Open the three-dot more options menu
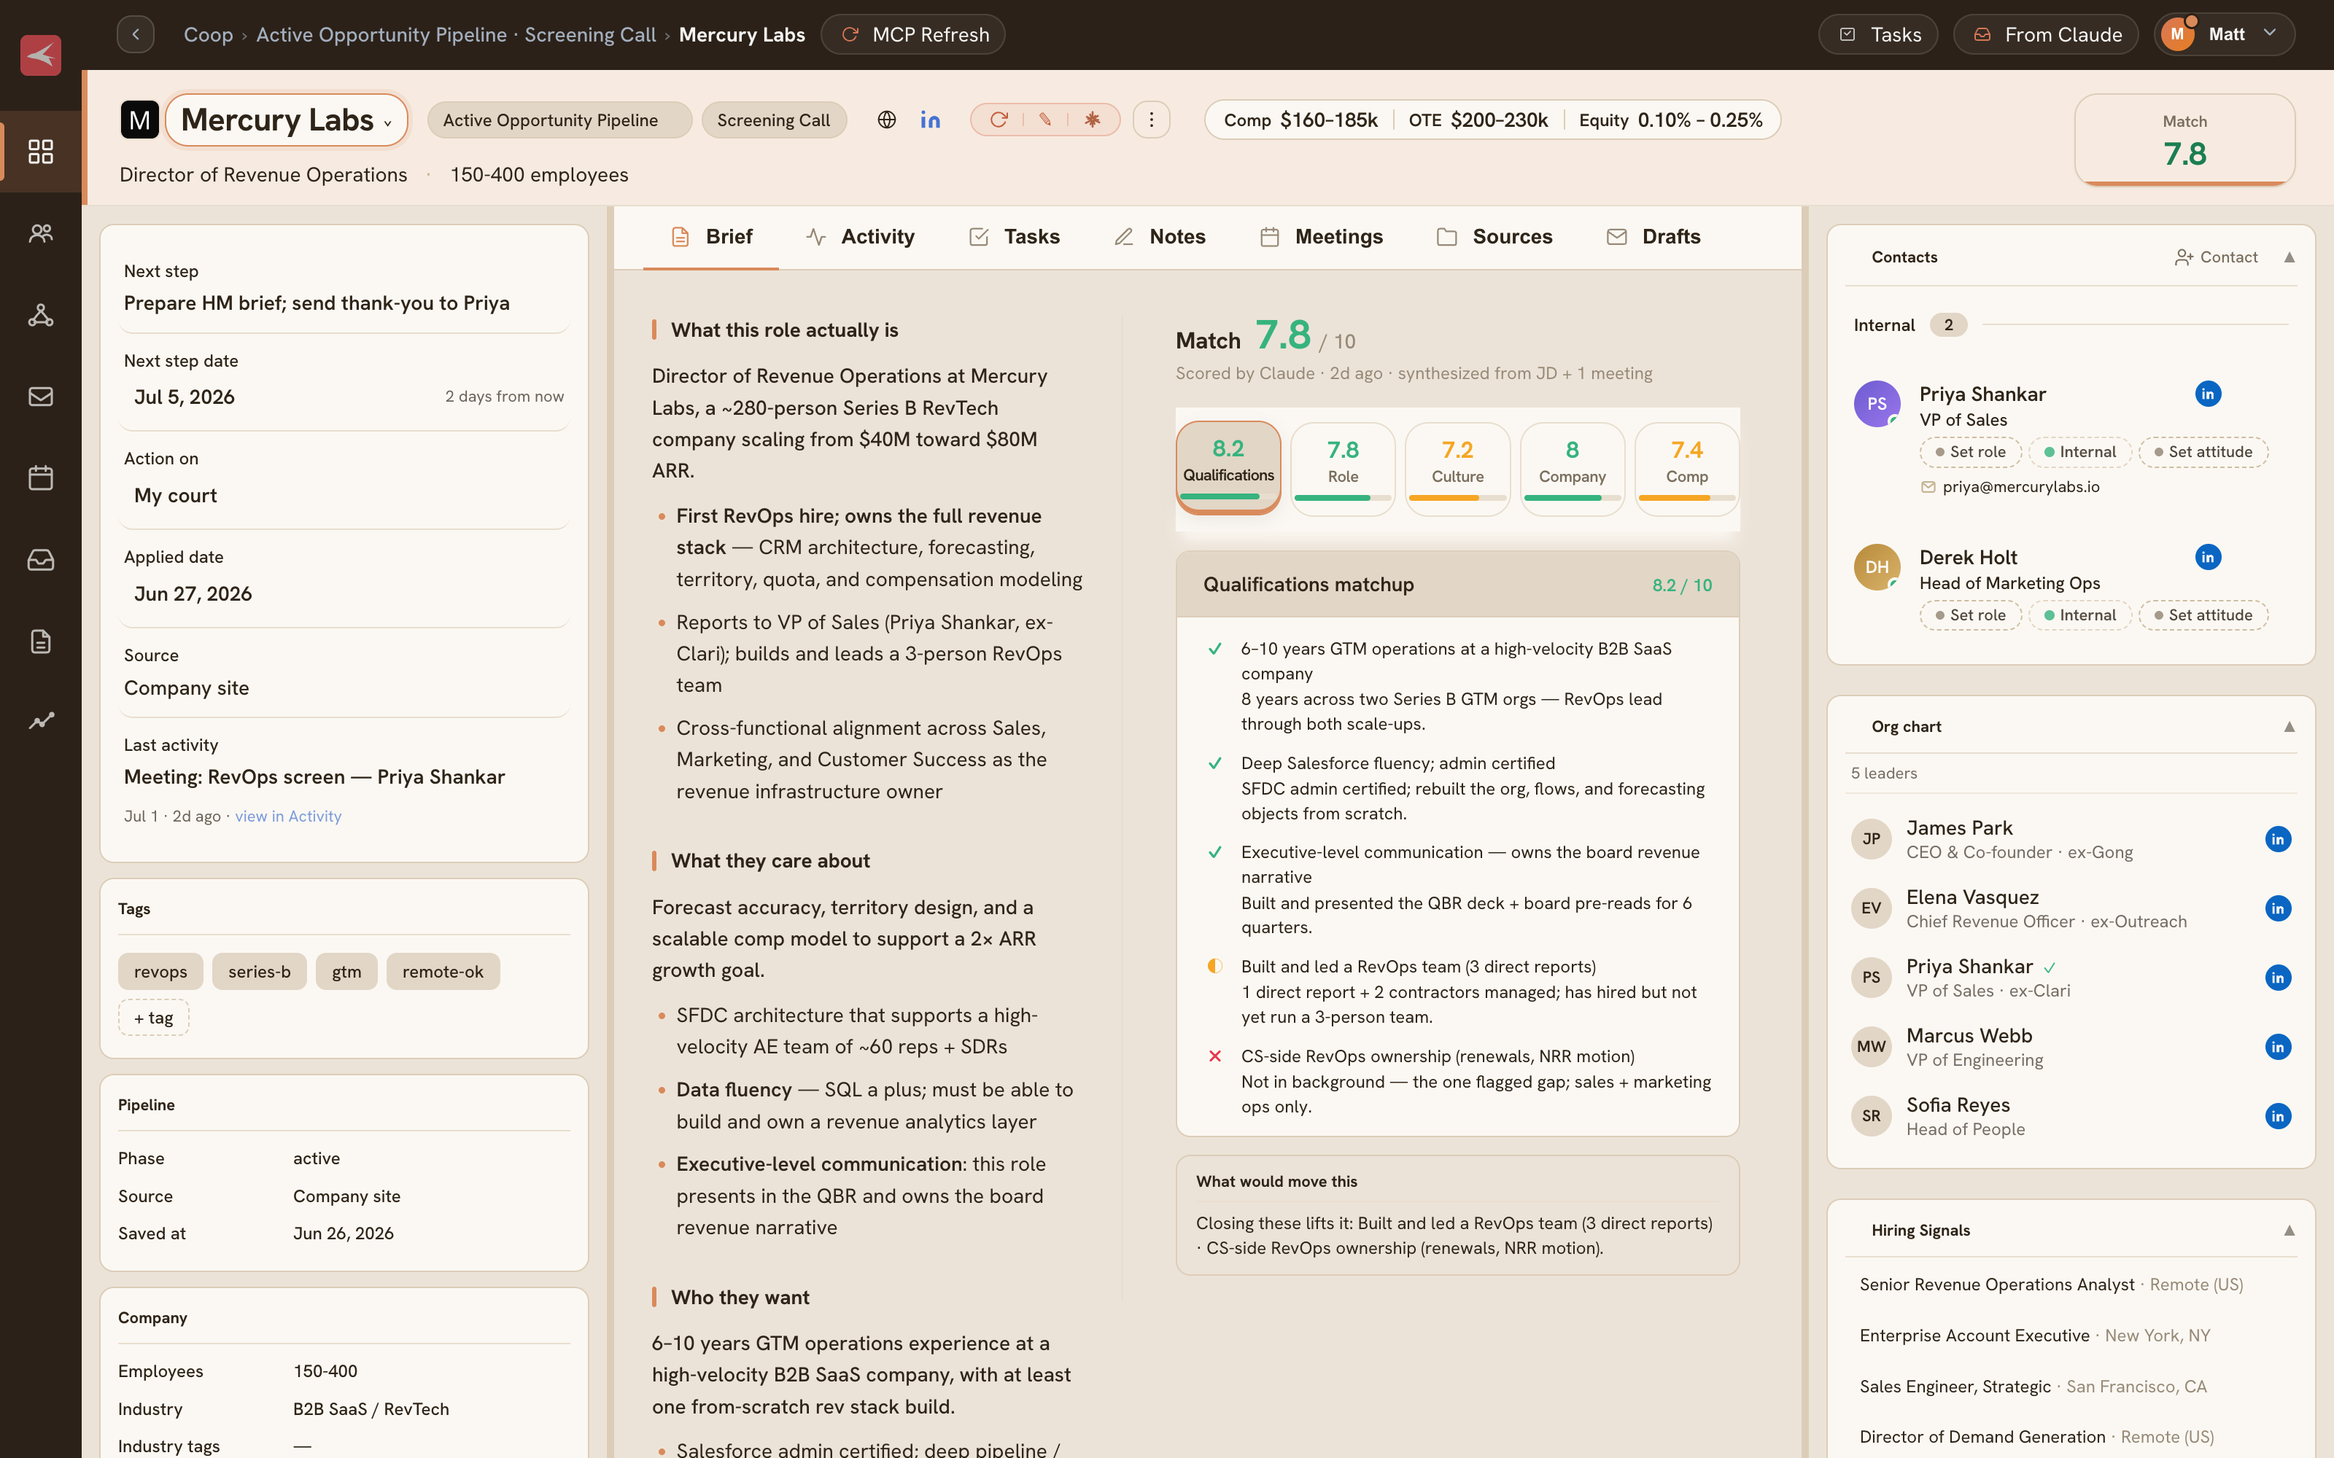 [1152, 120]
